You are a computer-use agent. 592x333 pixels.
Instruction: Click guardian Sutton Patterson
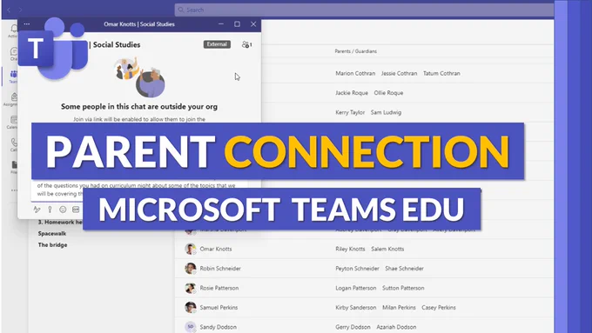pos(403,288)
